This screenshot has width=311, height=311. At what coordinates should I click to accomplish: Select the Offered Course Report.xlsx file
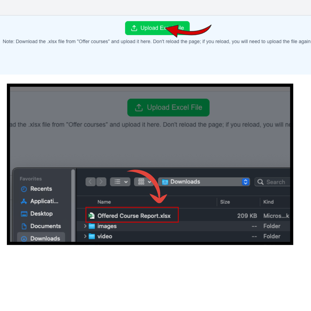pyautogui.click(x=134, y=216)
